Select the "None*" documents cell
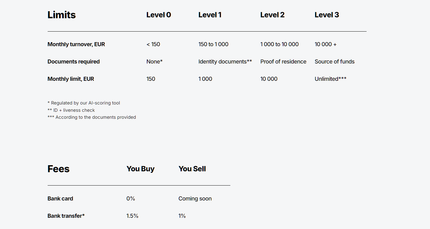The width and height of the screenshot is (430, 229). [x=154, y=62]
